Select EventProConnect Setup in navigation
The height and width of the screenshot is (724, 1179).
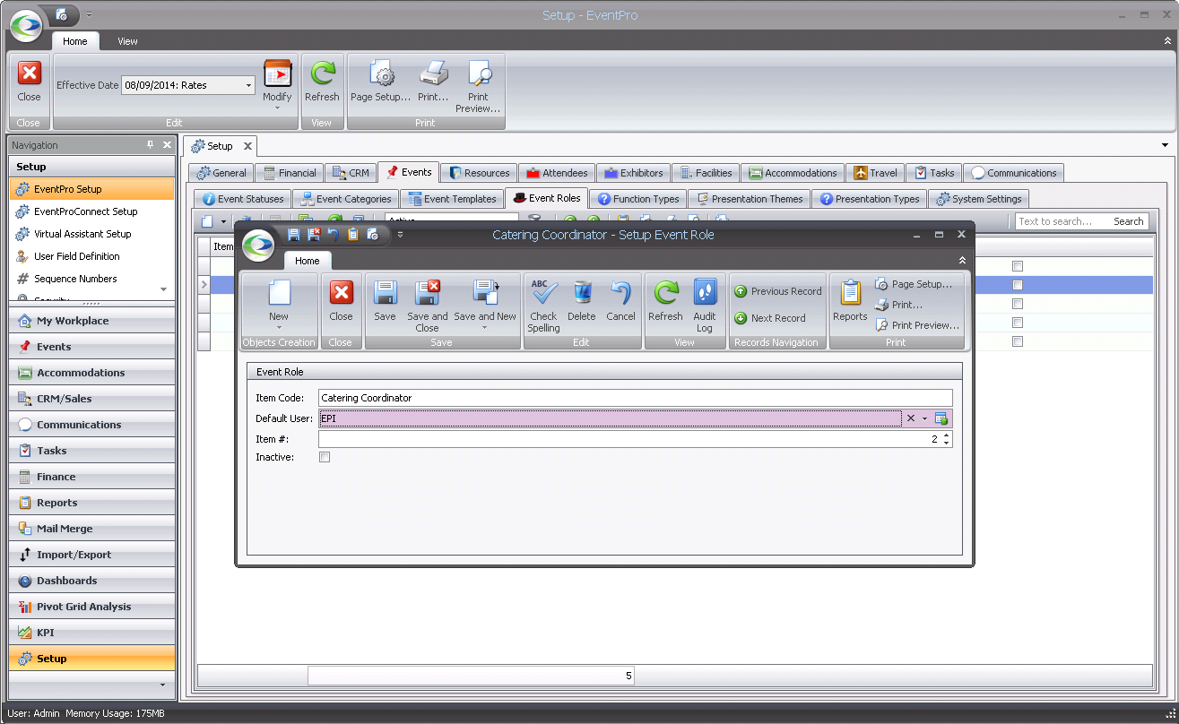(86, 211)
